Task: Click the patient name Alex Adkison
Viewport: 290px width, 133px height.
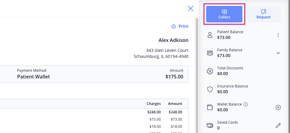Action: (173, 40)
